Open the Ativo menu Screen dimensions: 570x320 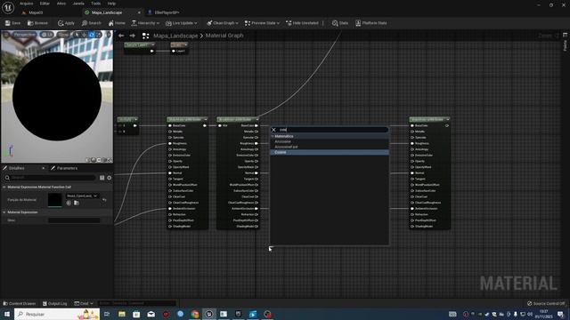tap(61, 4)
